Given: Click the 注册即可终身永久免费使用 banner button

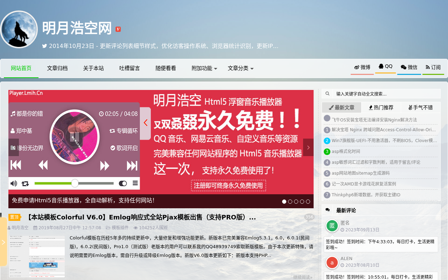Looking at the screenshot, I should click(228, 185).
